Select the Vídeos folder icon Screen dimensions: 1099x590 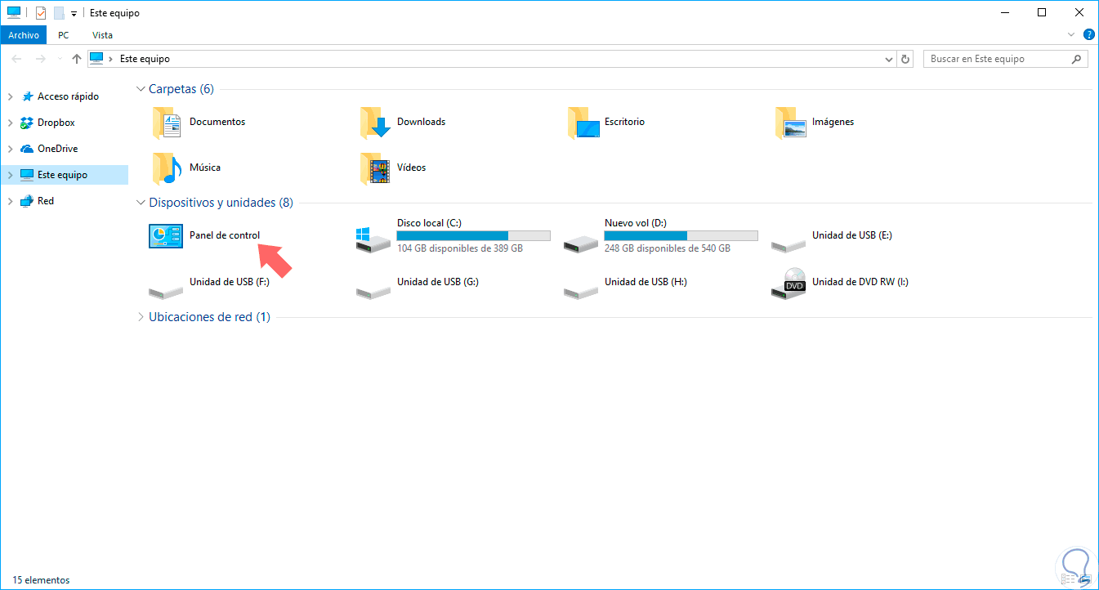pos(376,169)
